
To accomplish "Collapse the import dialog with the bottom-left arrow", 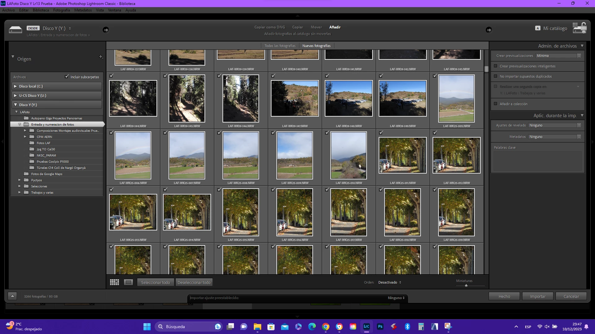I will pos(12,296).
